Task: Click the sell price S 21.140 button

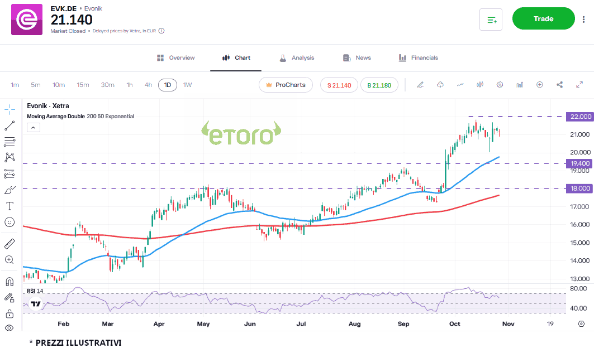Action: [x=339, y=85]
